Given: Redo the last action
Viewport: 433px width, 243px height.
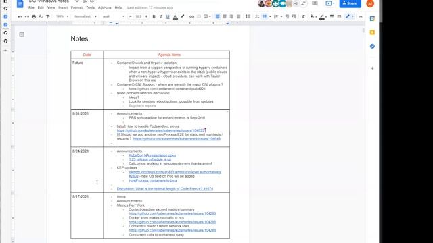Looking at the screenshot, I should [x=27, y=16].
